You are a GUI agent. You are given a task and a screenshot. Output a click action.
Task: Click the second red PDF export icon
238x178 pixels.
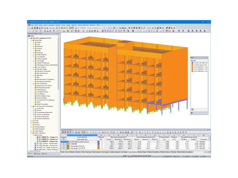pyautogui.click(x=174, y=28)
